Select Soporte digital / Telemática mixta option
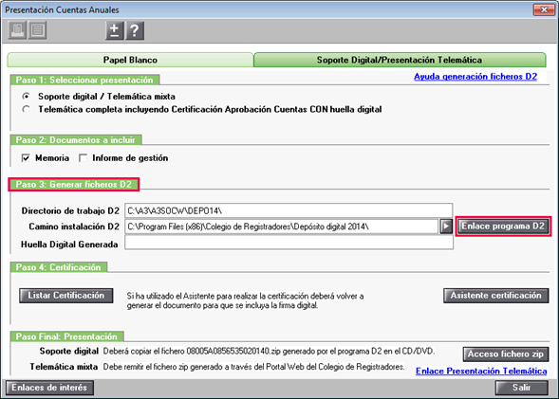559x399 pixels. (x=26, y=97)
